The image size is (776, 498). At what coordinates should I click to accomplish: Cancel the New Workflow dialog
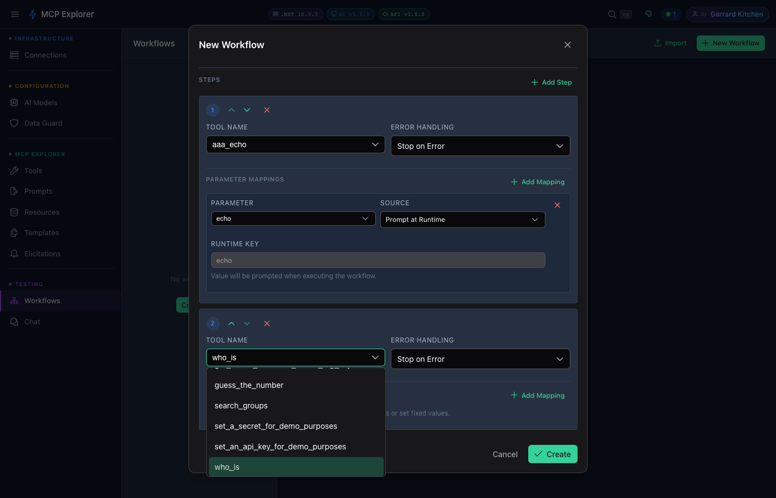[x=504, y=454]
